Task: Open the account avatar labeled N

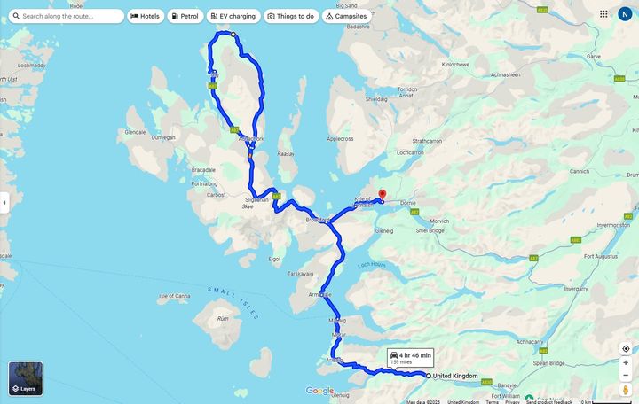Action: [x=625, y=14]
